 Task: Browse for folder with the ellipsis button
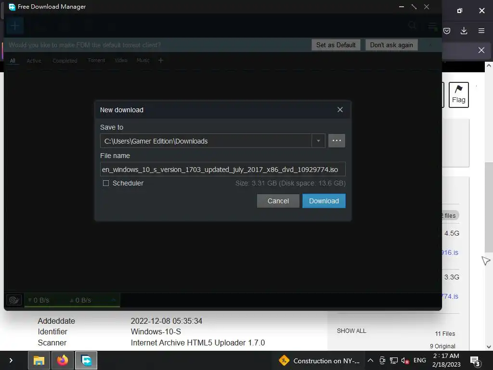(337, 141)
